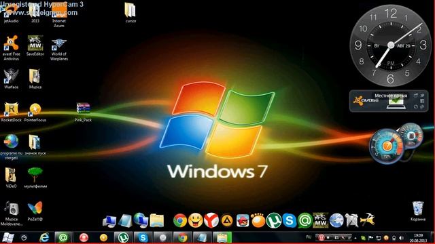Open the jetAudio desktop shortcut
The image size is (435, 244).
11,14
